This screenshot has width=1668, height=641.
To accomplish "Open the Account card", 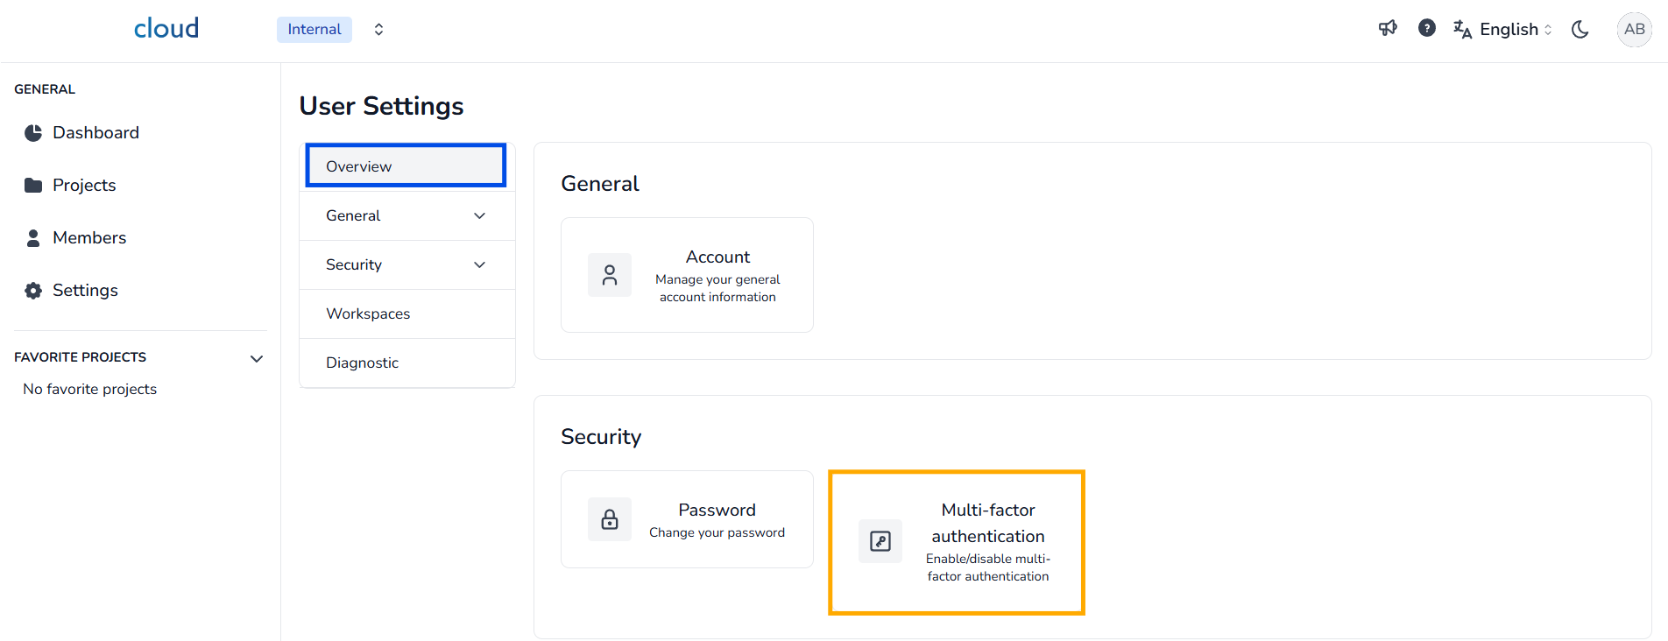I will coord(687,275).
